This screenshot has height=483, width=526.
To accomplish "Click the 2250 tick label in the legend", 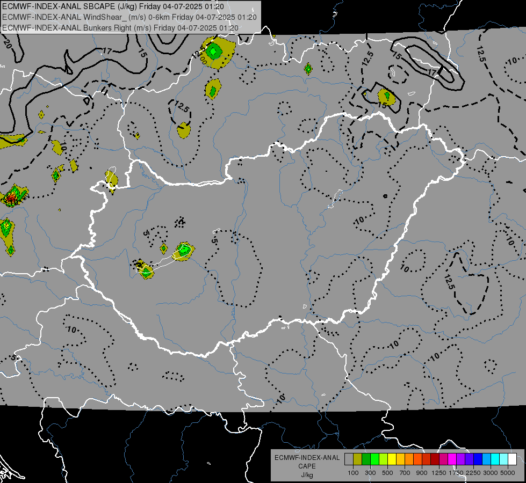I will pyautogui.click(x=473, y=473).
